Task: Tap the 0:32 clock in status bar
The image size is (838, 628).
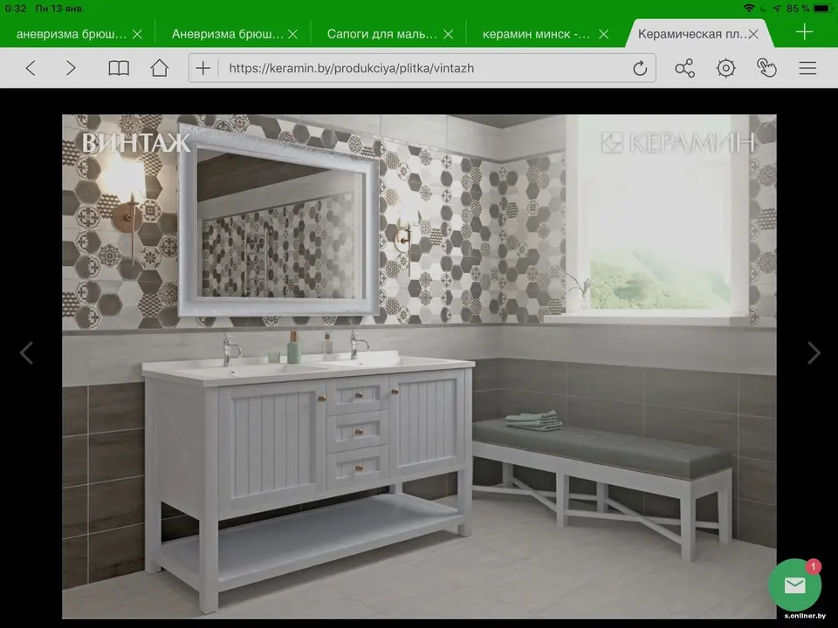Action: tap(15, 9)
